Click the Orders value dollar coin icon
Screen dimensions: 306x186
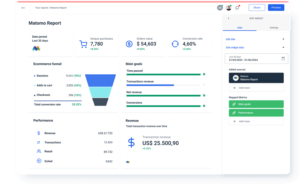129,44
